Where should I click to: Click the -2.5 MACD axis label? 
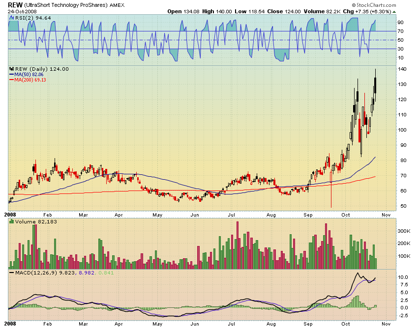point(402,316)
